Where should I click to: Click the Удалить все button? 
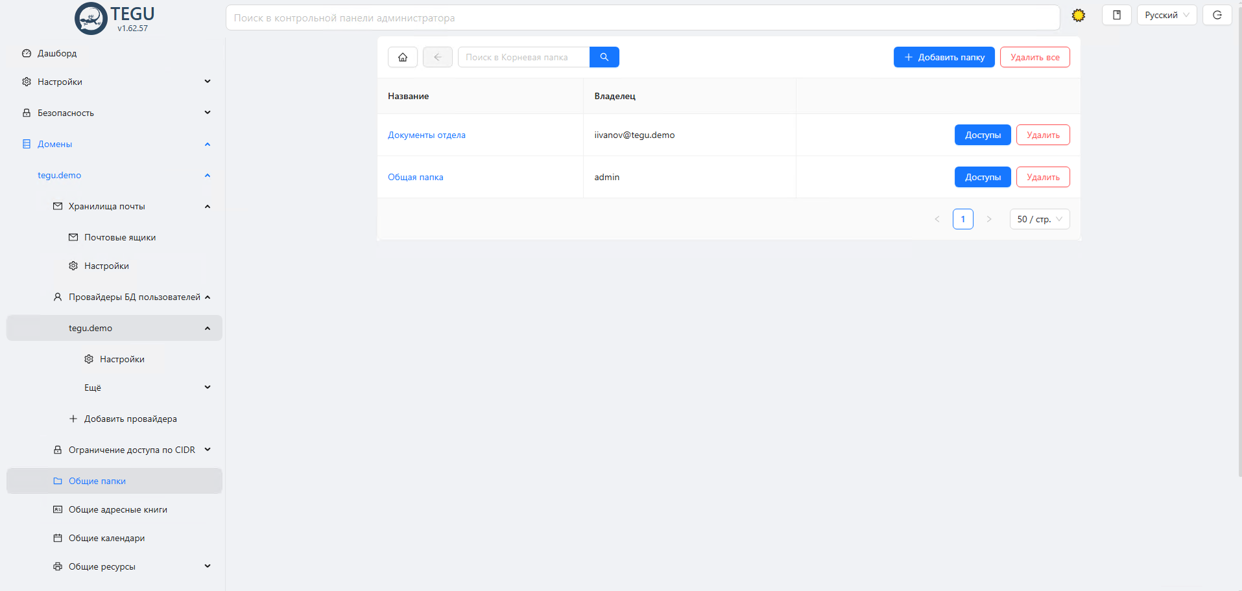[x=1034, y=57]
